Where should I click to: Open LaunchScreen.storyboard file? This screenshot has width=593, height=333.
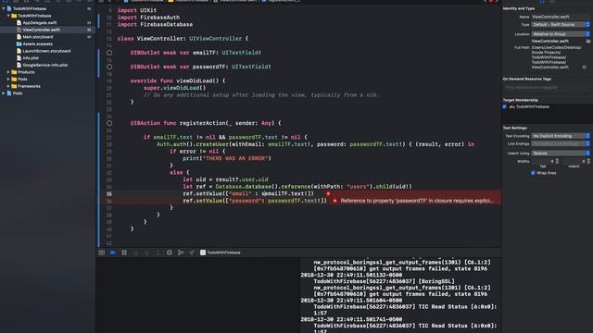pos(46,51)
